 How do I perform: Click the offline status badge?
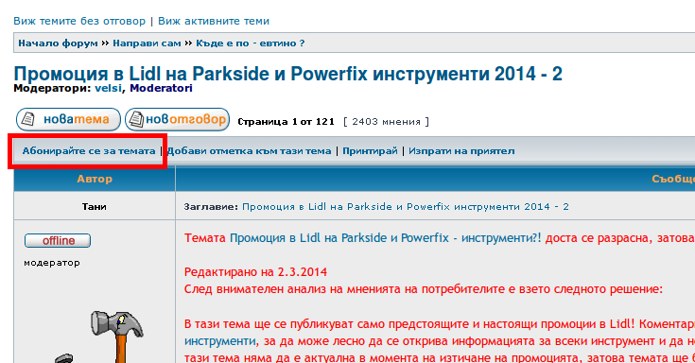58,241
